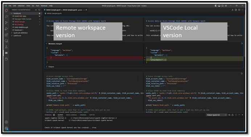Open the Run and Debug view
This screenshot has height=137, width=251.
[x=7, y=29]
